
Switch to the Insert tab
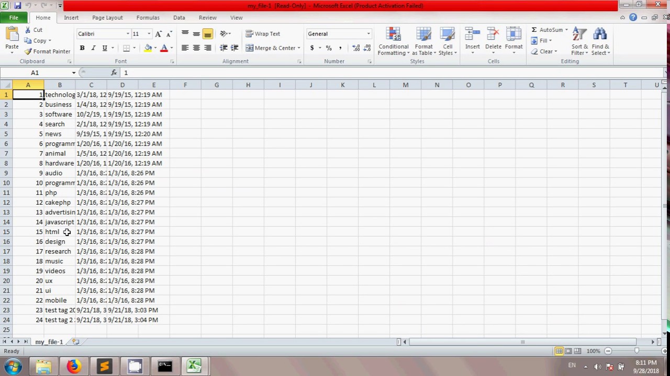[71, 18]
